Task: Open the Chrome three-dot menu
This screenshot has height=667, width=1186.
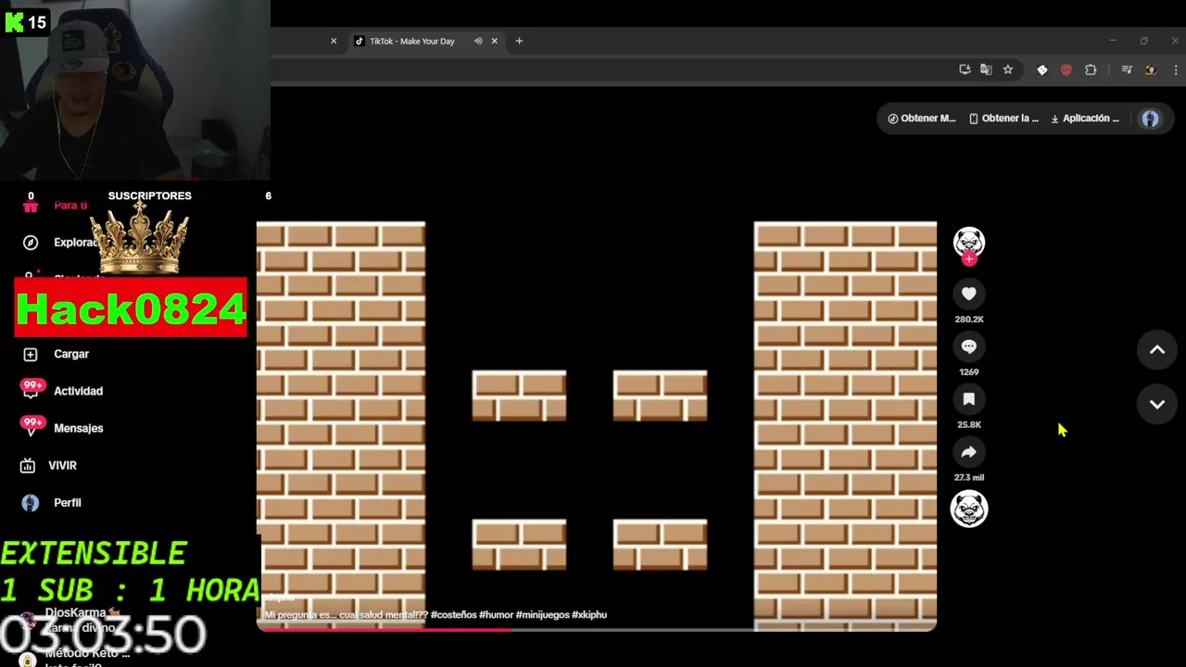Action: coord(1176,69)
